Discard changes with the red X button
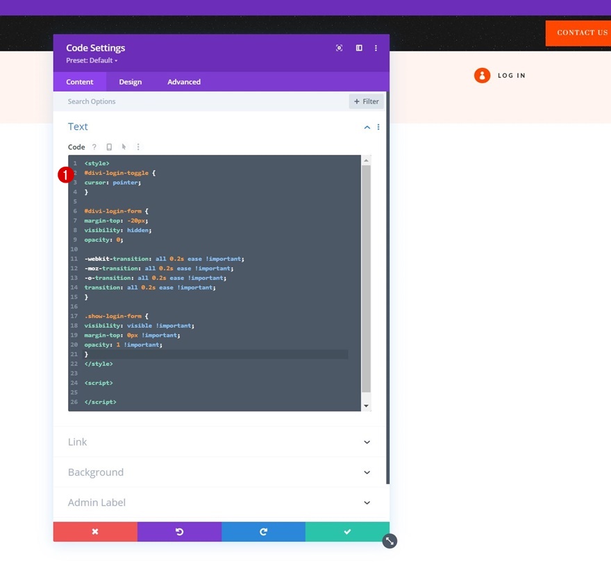 pos(95,531)
